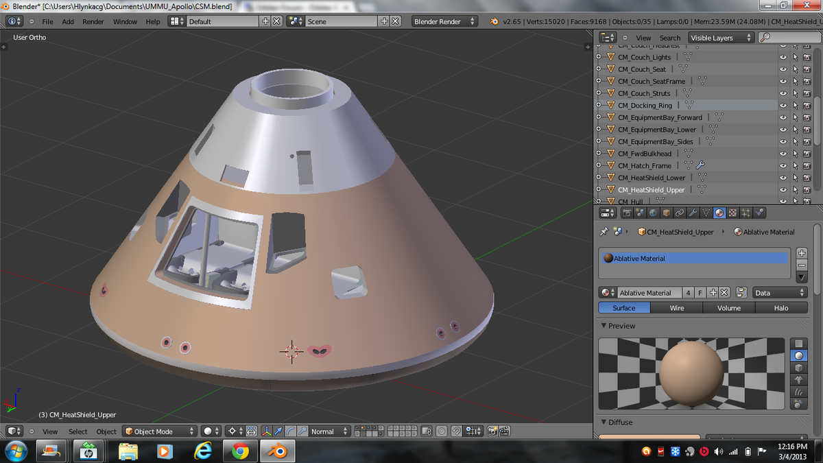Image resolution: width=823 pixels, height=463 pixels.
Task: Select the Ablative Material slot in the list
Action: 694,259
